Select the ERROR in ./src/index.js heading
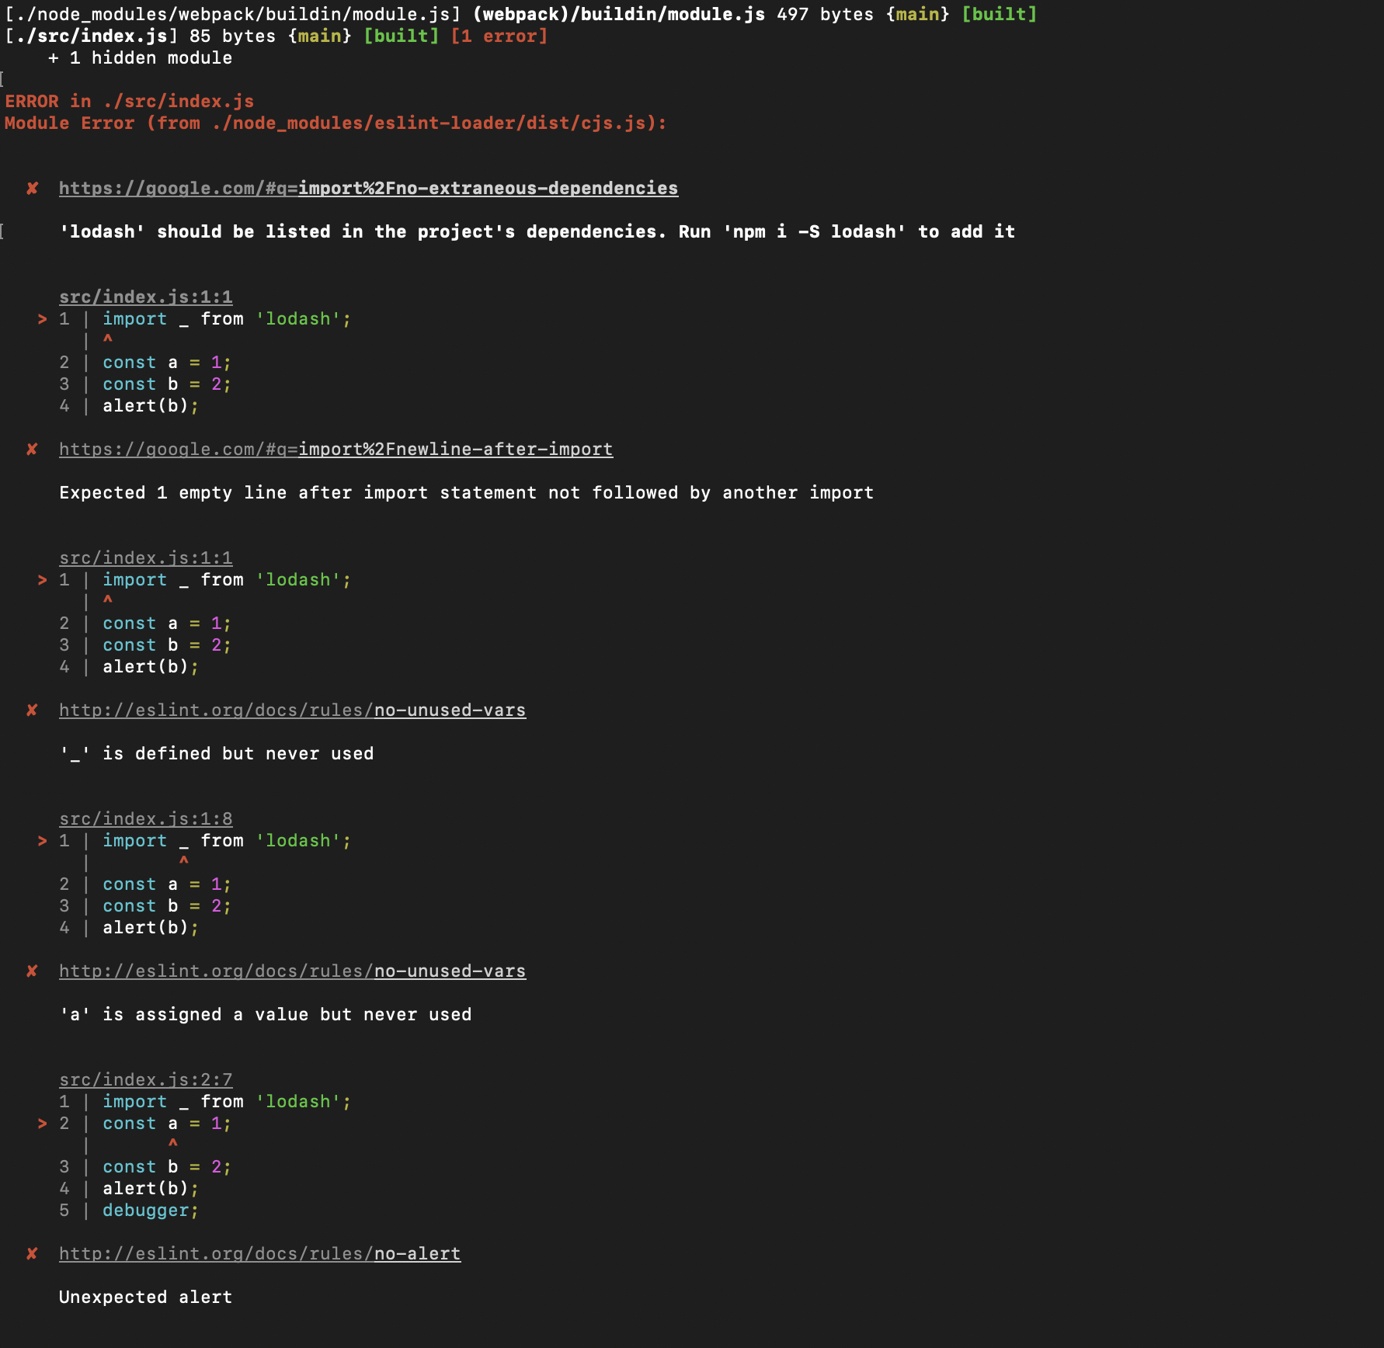The image size is (1384, 1348). pos(128,101)
